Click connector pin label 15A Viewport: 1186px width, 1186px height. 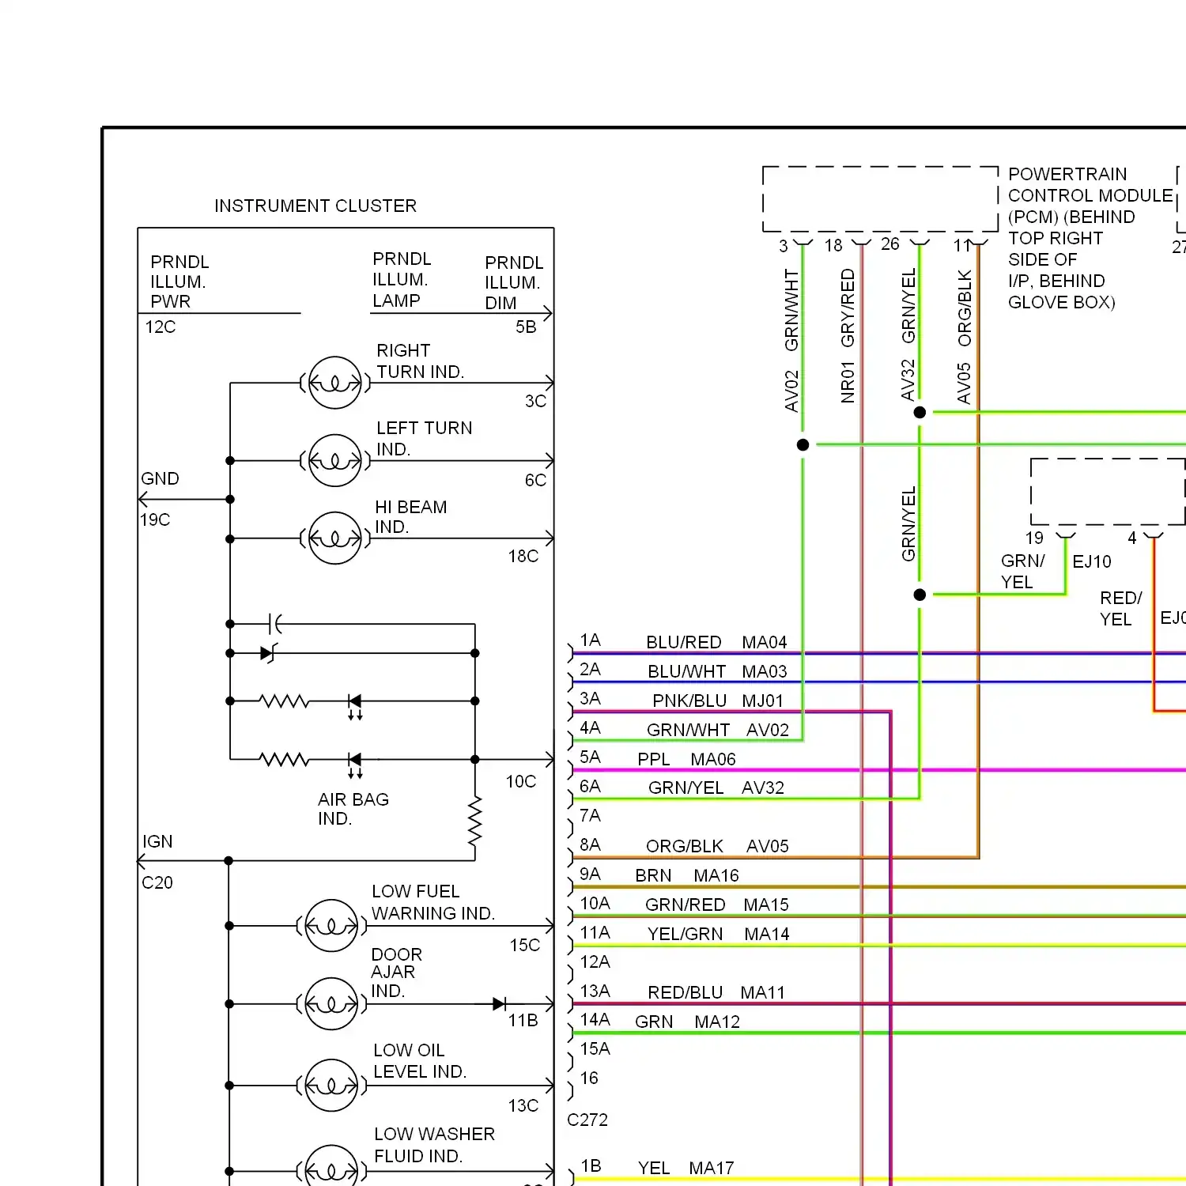[x=595, y=1048]
